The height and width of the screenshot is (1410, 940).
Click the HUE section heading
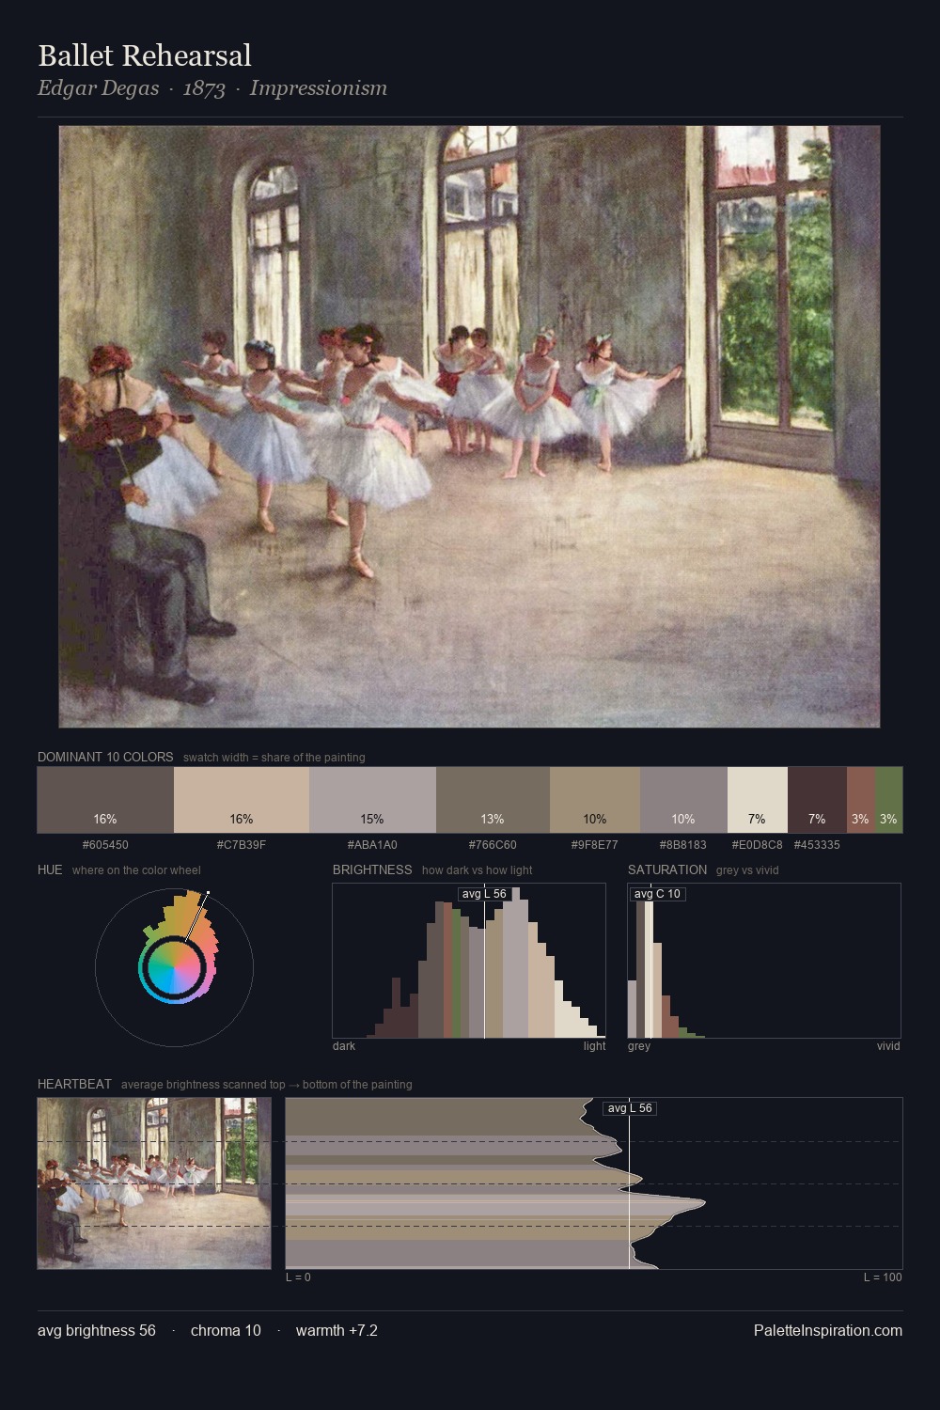[x=50, y=869]
